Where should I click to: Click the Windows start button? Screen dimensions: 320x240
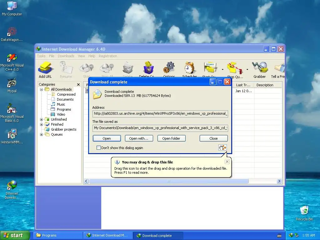point(15,236)
